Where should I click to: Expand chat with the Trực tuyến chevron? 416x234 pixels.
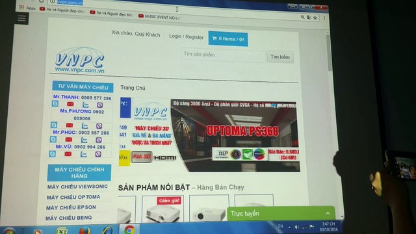(x=328, y=213)
